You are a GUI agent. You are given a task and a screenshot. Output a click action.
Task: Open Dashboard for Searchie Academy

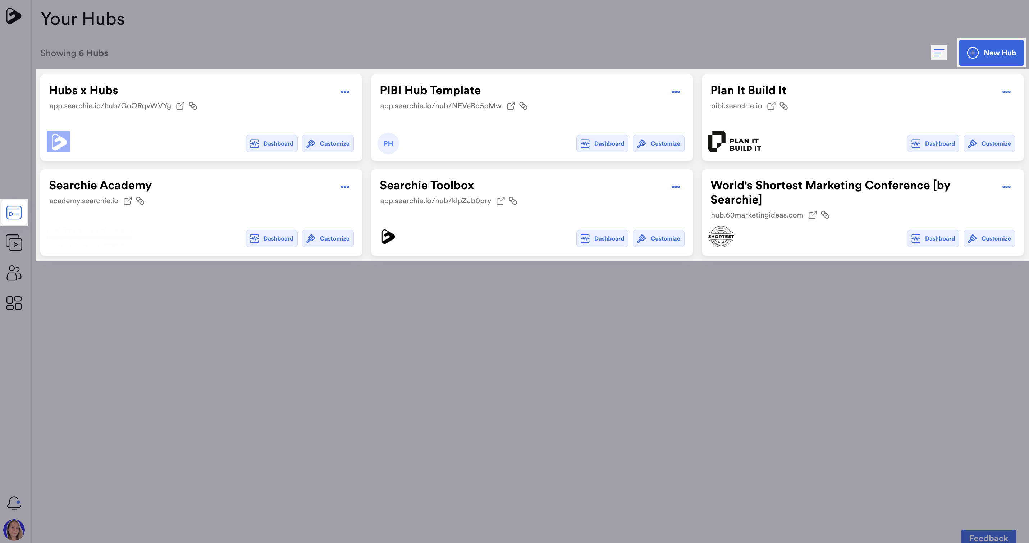(x=271, y=238)
